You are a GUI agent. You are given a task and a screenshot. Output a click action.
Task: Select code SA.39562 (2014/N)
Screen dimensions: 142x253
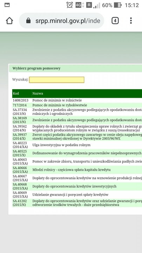pos(20,128)
